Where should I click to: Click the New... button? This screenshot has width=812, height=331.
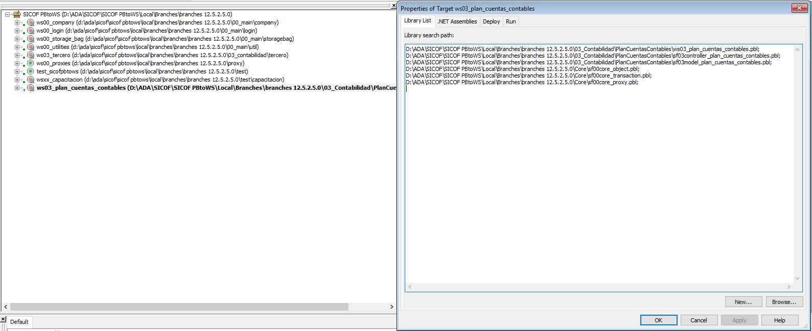pyautogui.click(x=743, y=302)
